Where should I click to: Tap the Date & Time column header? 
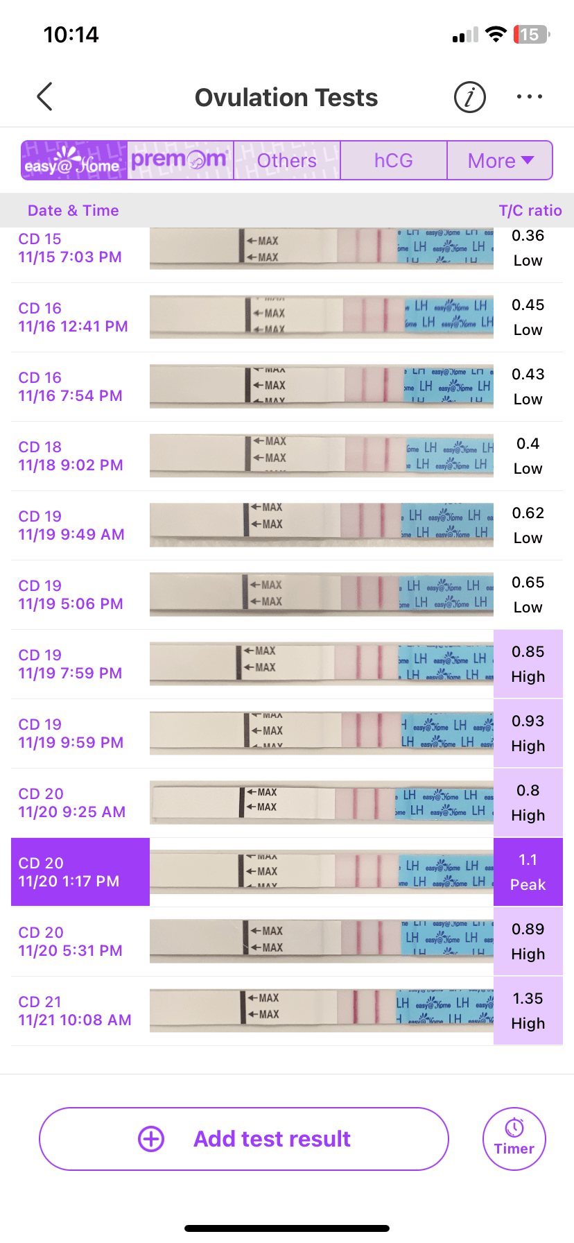pyautogui.click(x=73, y=210)
